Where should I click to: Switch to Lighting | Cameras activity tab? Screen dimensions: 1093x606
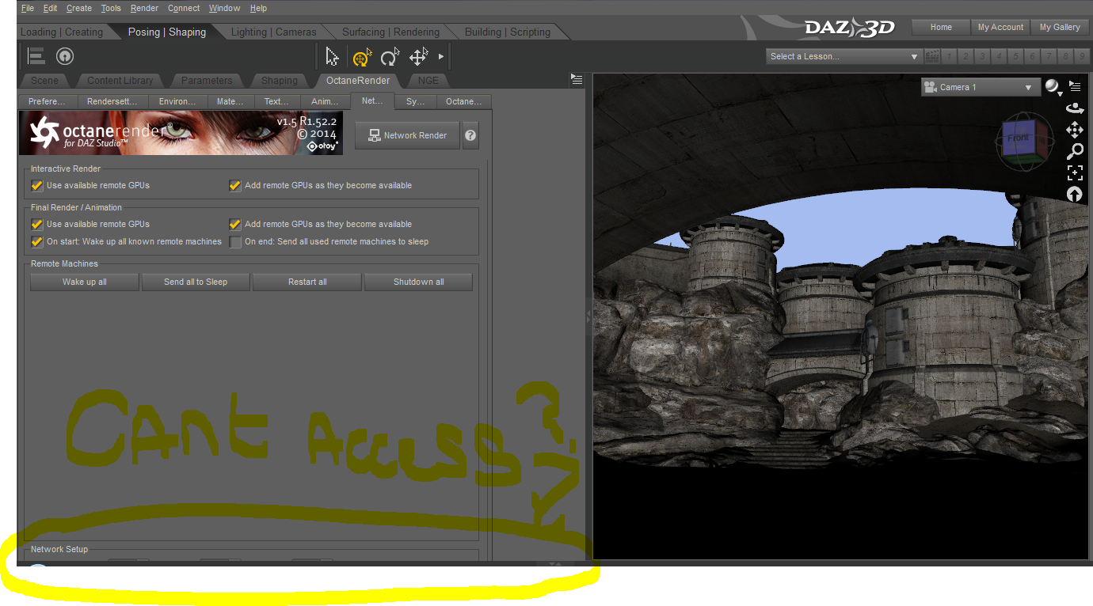coord(273,32)
